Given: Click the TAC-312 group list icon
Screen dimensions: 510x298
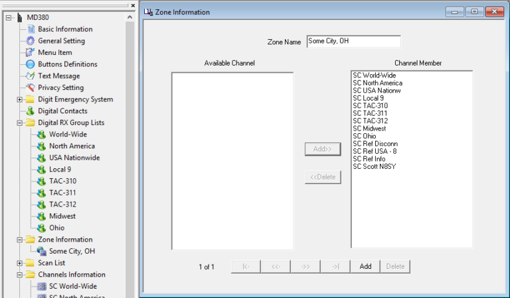Looking at the screenshot, I should click(41, 205).
